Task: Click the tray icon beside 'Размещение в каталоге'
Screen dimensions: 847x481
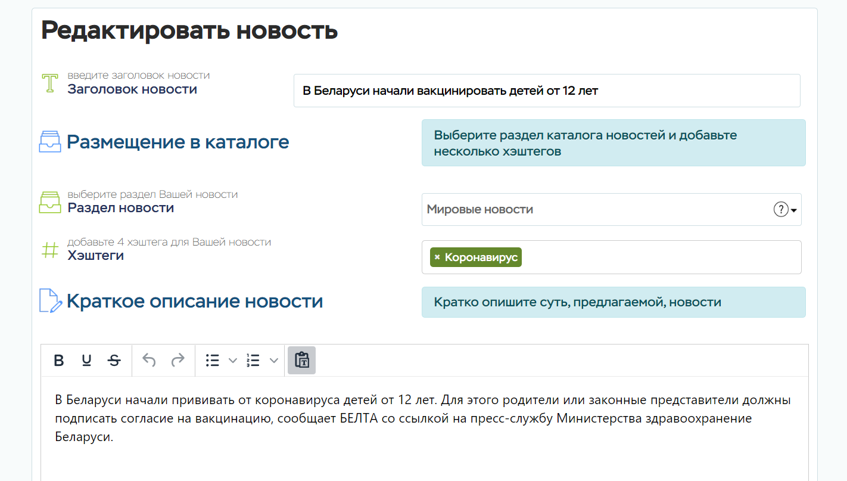Action: click(50, 142)
